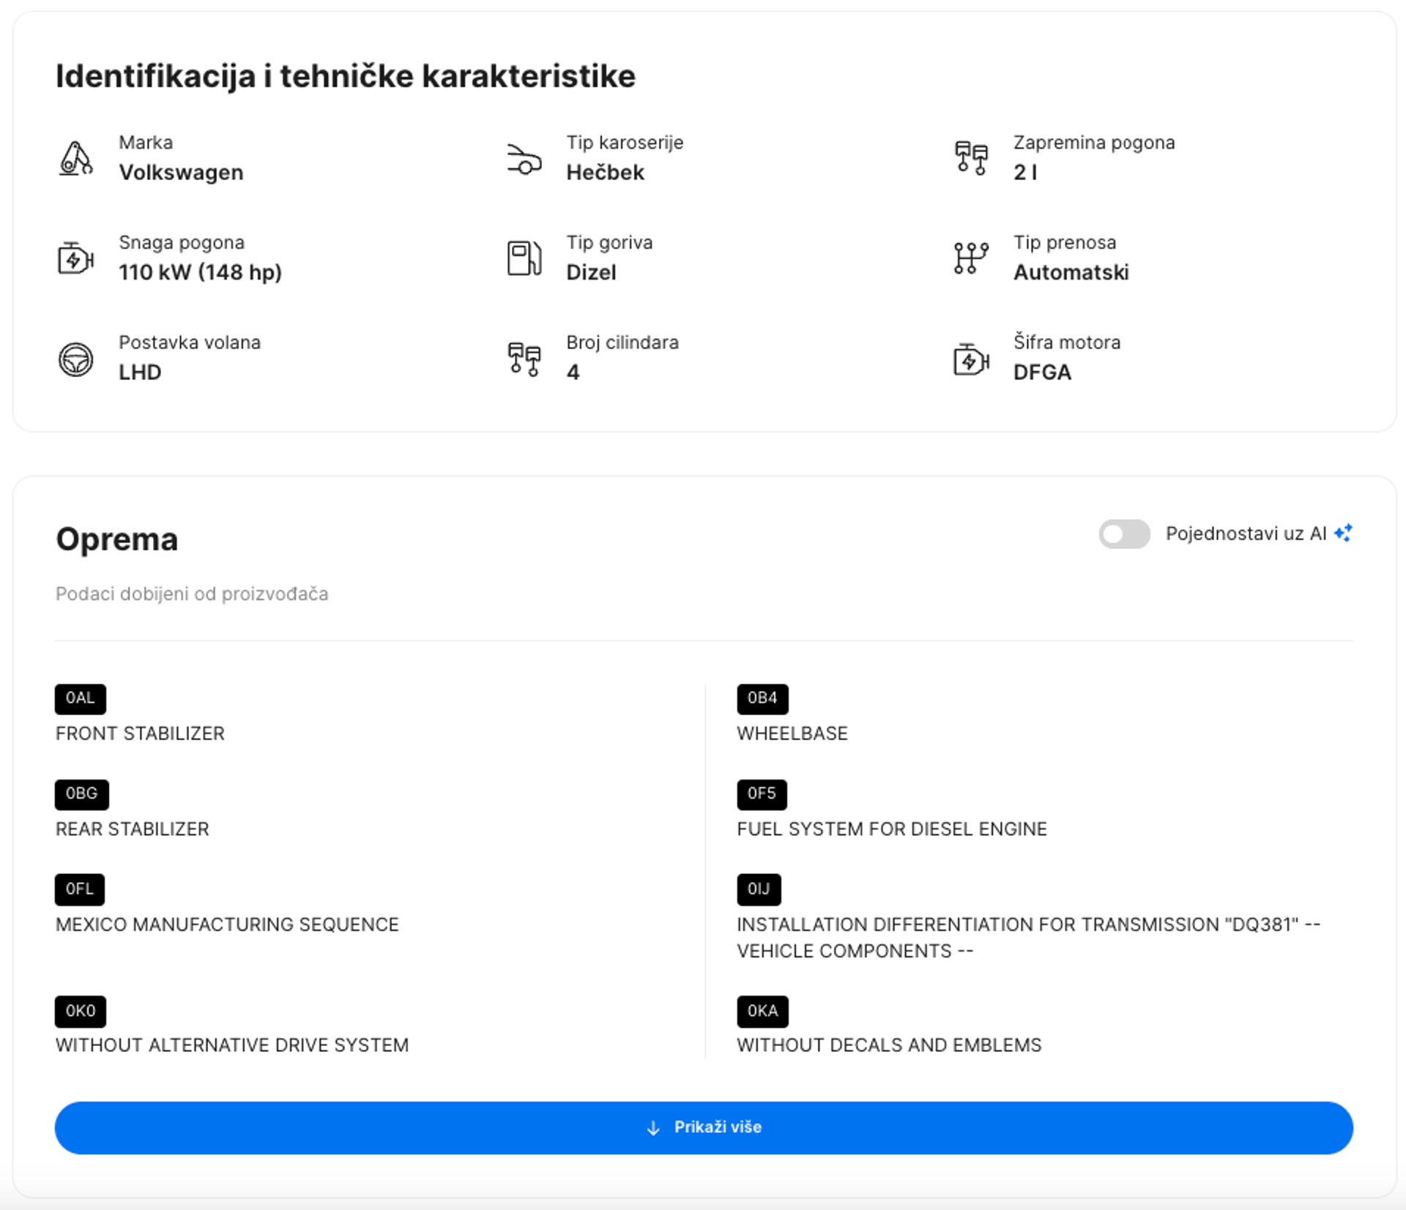This screenshot has width=1406, height=1210.
Task: Click the Dizel fuel type value
Action: coord(591,273)
